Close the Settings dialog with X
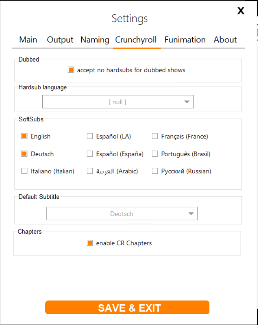 point(241,11)
